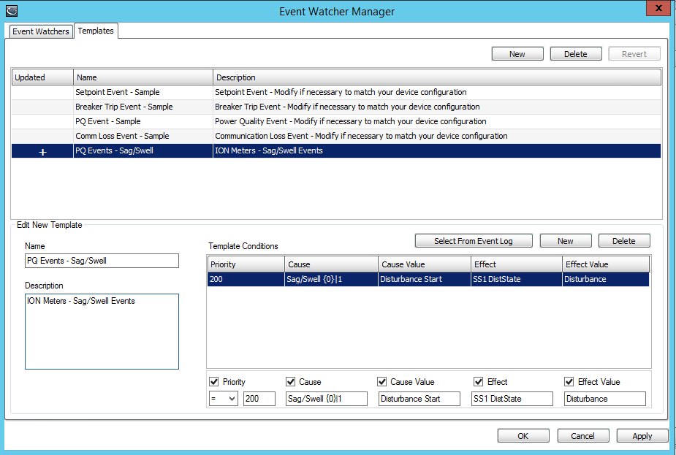Sort by the Name column header
Screen dimensions: 676x455
[x=143, y=77]
